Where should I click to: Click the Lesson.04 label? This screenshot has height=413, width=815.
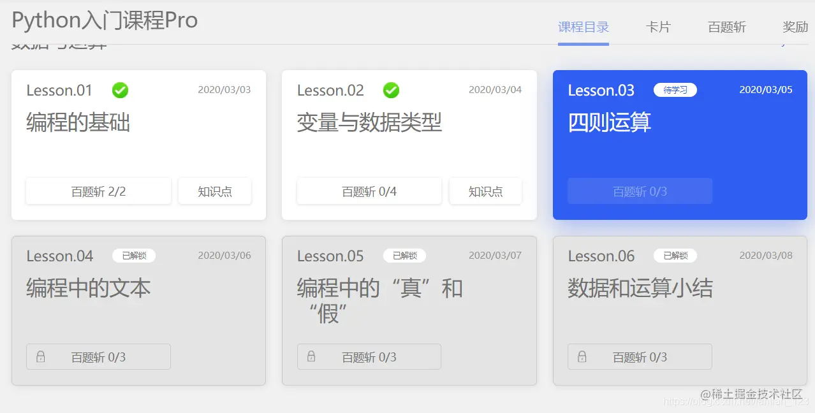click(x=59, y=256)
